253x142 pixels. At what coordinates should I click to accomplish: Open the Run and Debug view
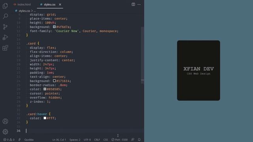(5, 37)
